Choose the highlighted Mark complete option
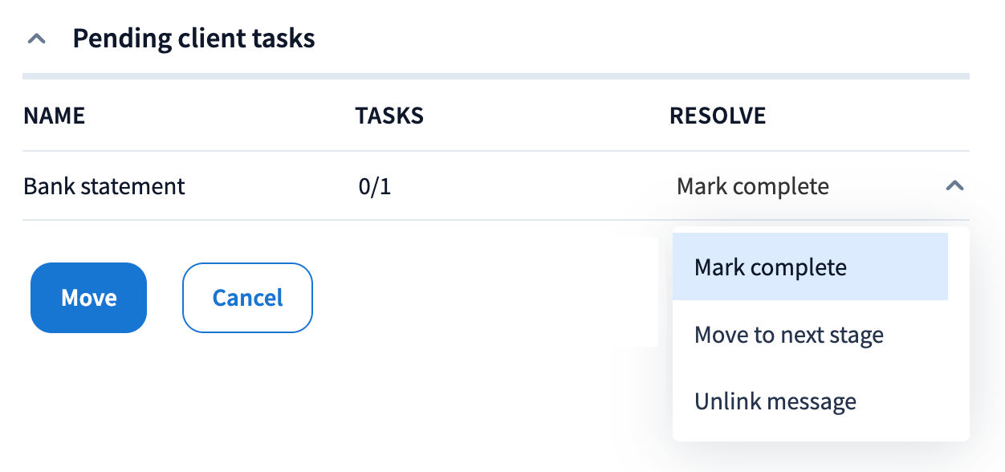 [x=809, y=267]
